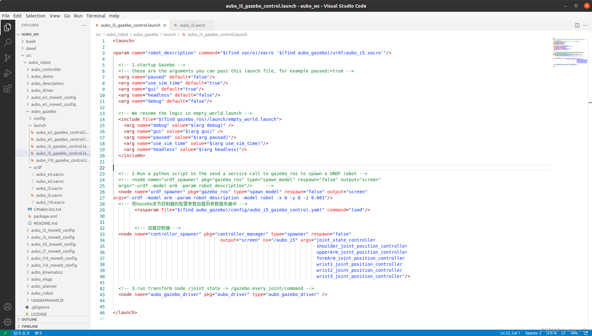592x336 pixels.
Task: Click the XML file icon before aubo_i5.xacro in tree
Action: click(x=32, y=195)
